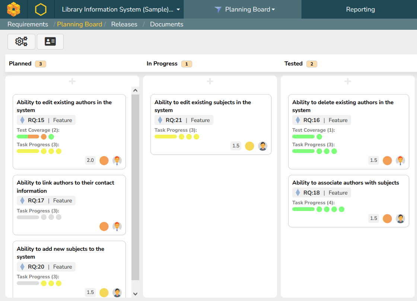Click the orange priority circle on RQ:15 card
Viewport: 417px width, 301px height.
(x=104, y=160)
